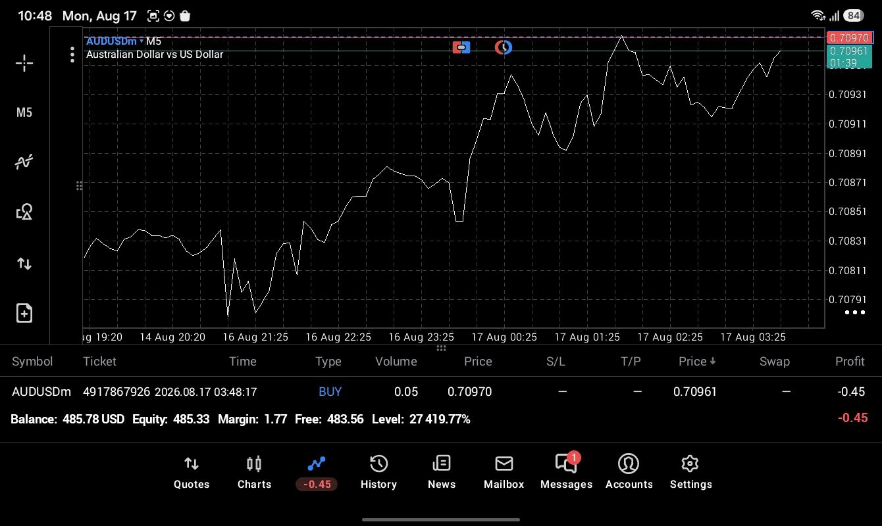
Task: Open the indicators icon in sidebar
Action: pos(24,162)
